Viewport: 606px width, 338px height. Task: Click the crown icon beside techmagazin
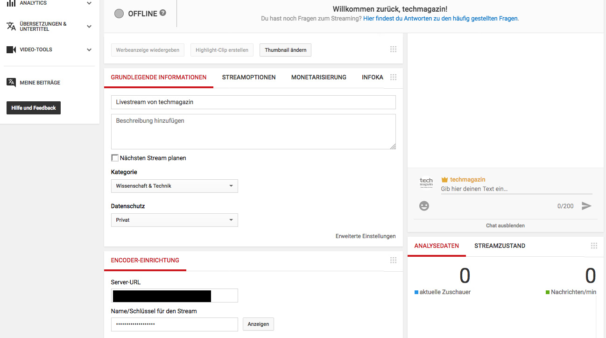pyautogui.click(x=444, y=179)
